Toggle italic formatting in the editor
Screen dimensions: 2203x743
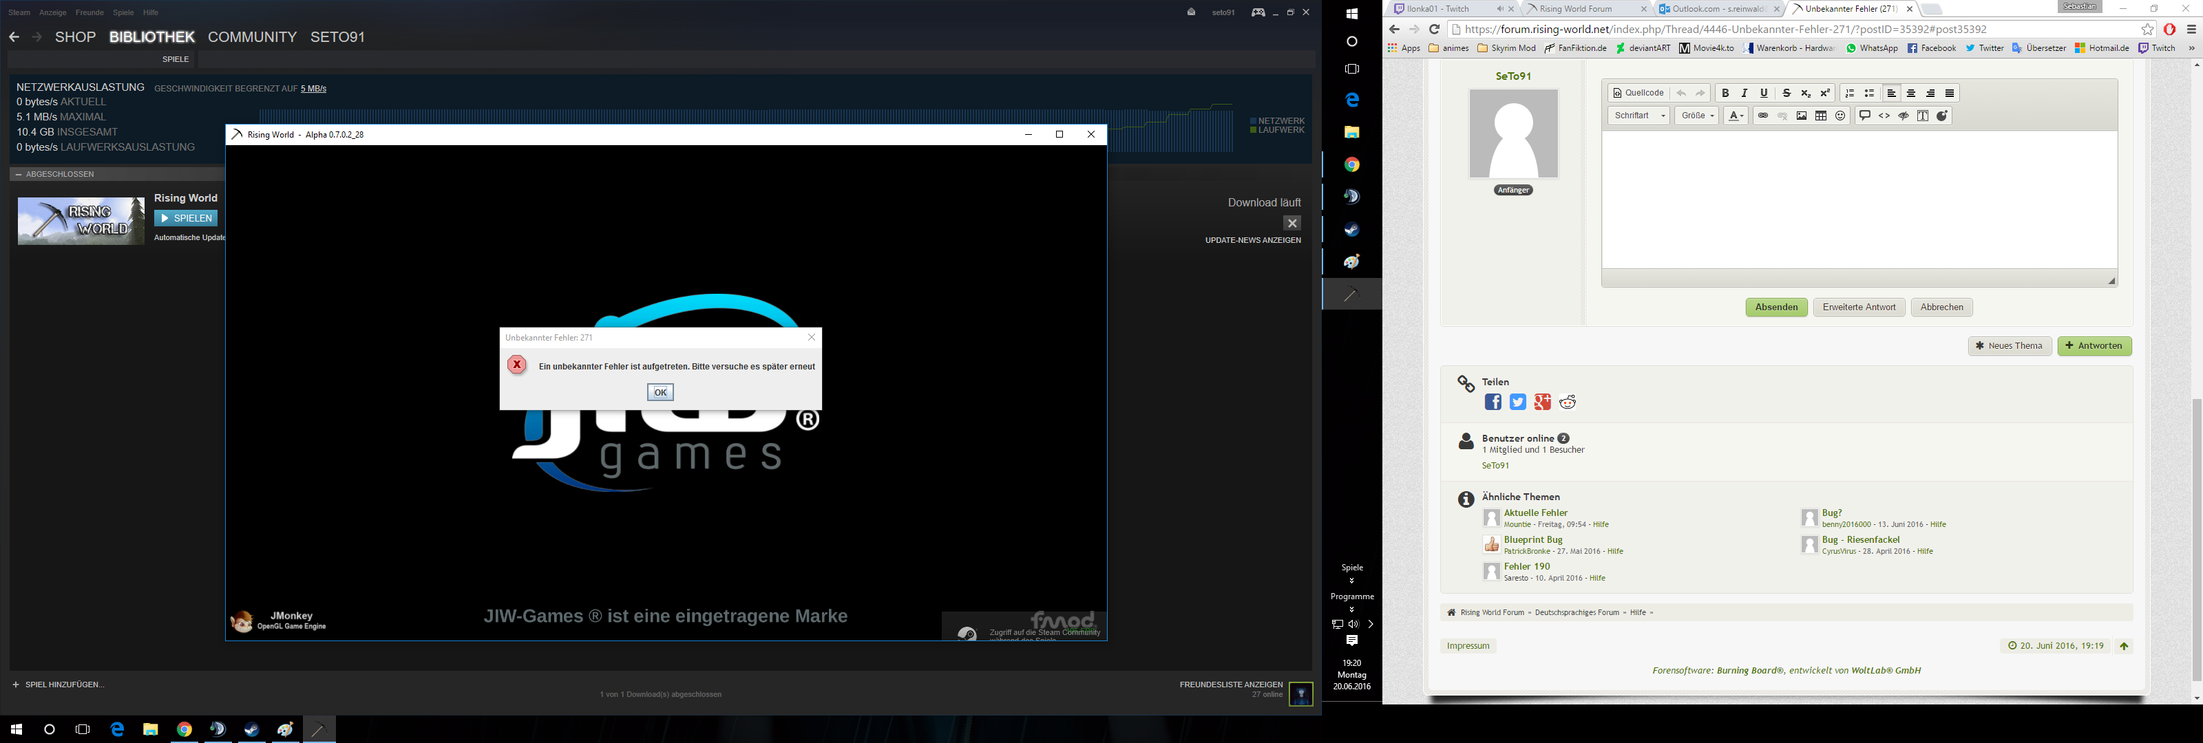(1745, 93)
